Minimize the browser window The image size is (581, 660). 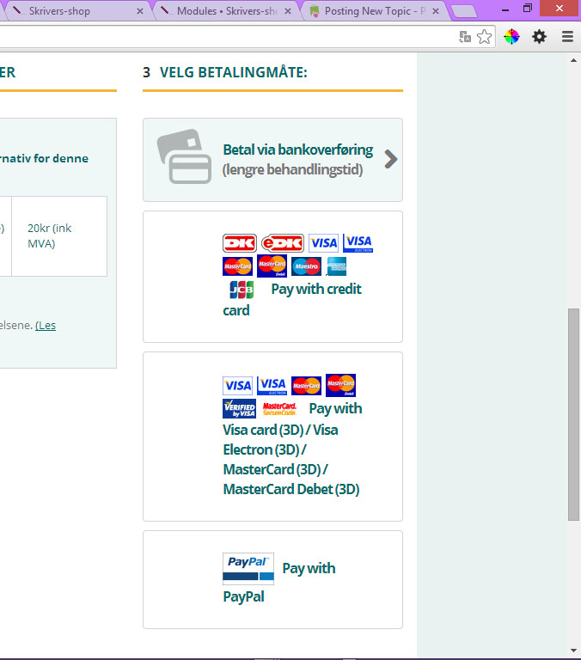pos(505,9)
